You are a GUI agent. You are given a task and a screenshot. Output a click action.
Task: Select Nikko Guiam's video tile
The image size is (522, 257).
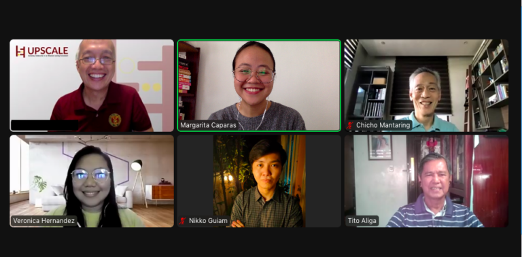coord(259,181)
